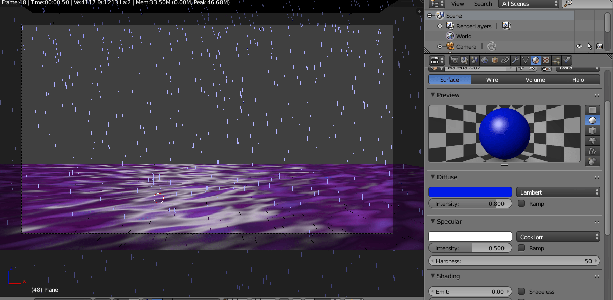Open the Physics properties icon

click(x=567, y=60)
